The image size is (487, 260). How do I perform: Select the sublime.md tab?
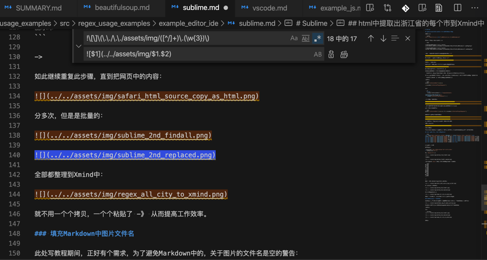point(200,8)
